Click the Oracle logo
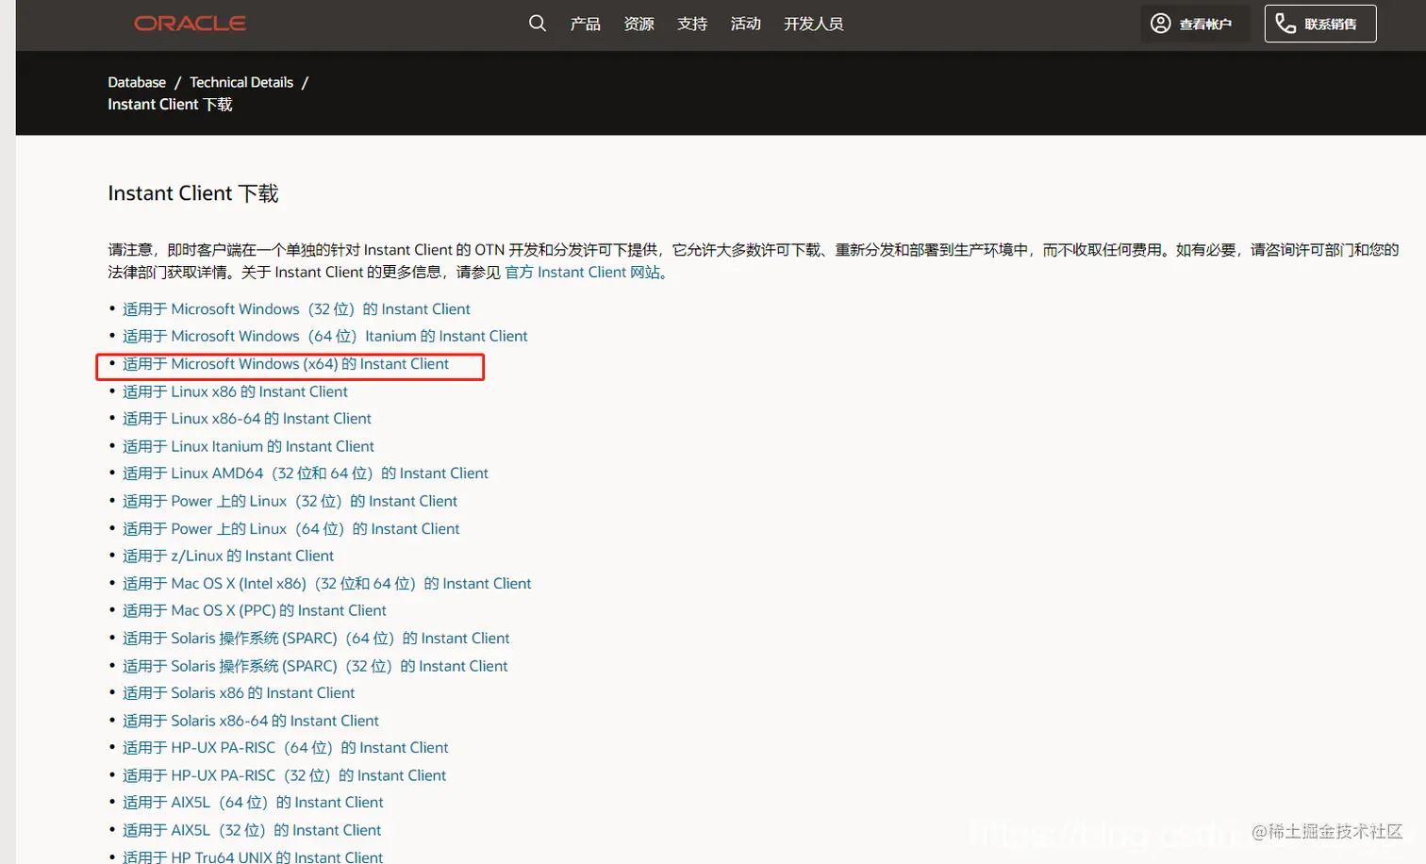 190,24
